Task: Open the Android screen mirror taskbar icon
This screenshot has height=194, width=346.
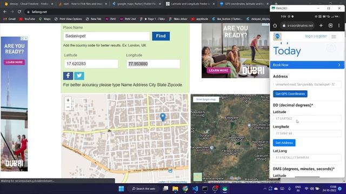Action: click(225, 189)
